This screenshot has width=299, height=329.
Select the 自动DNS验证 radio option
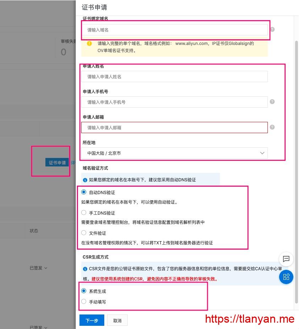pyautogui.click(x=83, y=192)
